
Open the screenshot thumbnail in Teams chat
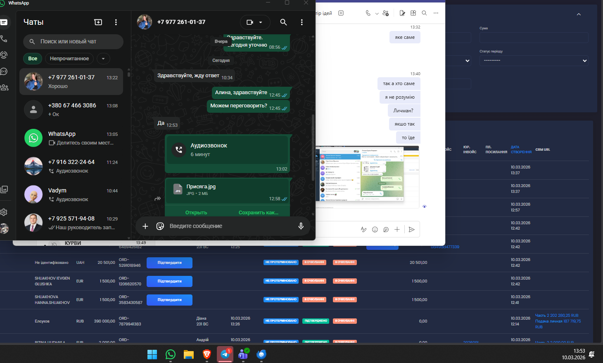[367, 176]
